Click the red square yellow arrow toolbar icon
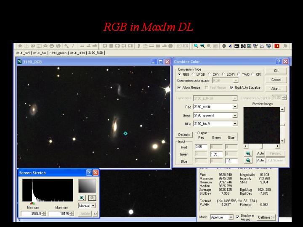 pos(277,46)
